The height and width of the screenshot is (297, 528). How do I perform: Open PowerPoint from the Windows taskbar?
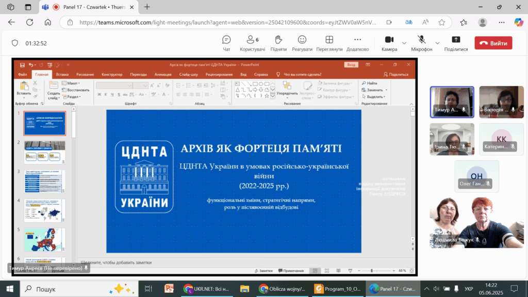coord(169,289)
